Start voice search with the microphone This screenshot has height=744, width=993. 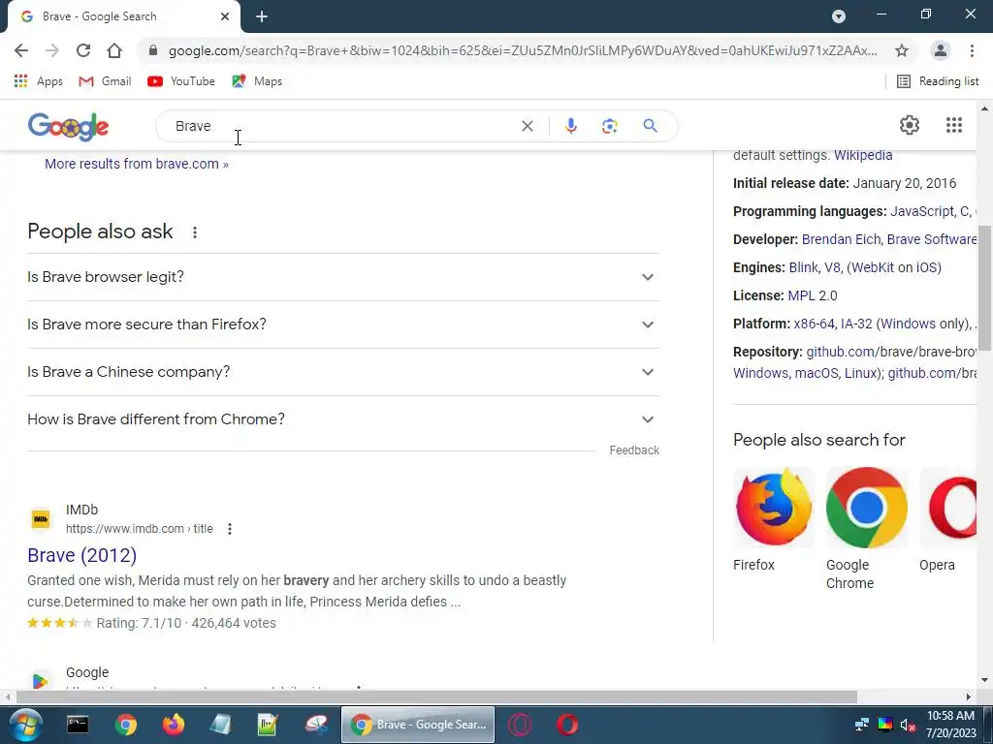point(570,126)
